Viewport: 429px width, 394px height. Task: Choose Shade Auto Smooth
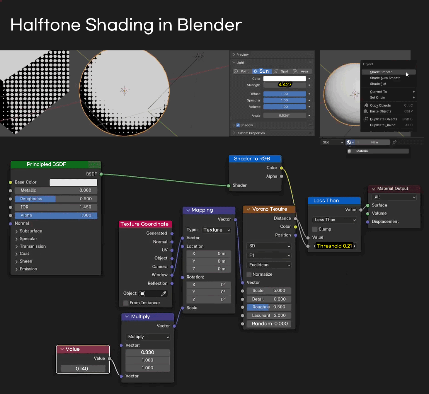[389, 78]
